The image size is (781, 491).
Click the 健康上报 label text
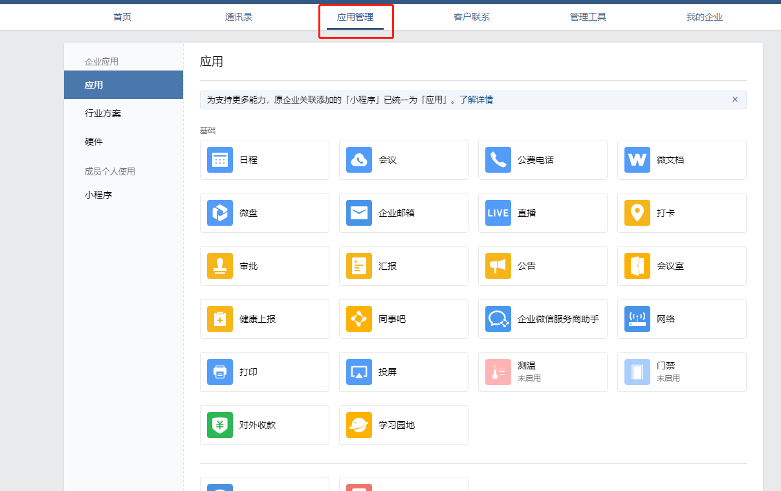point(258,319)
